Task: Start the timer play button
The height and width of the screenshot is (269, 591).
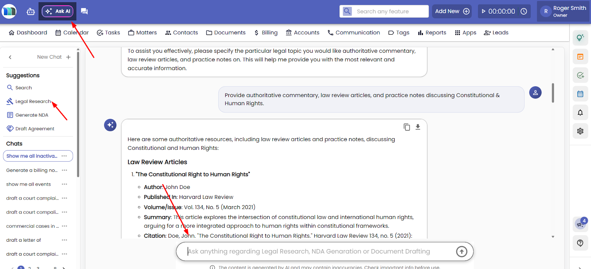Action: pos(484,11)
